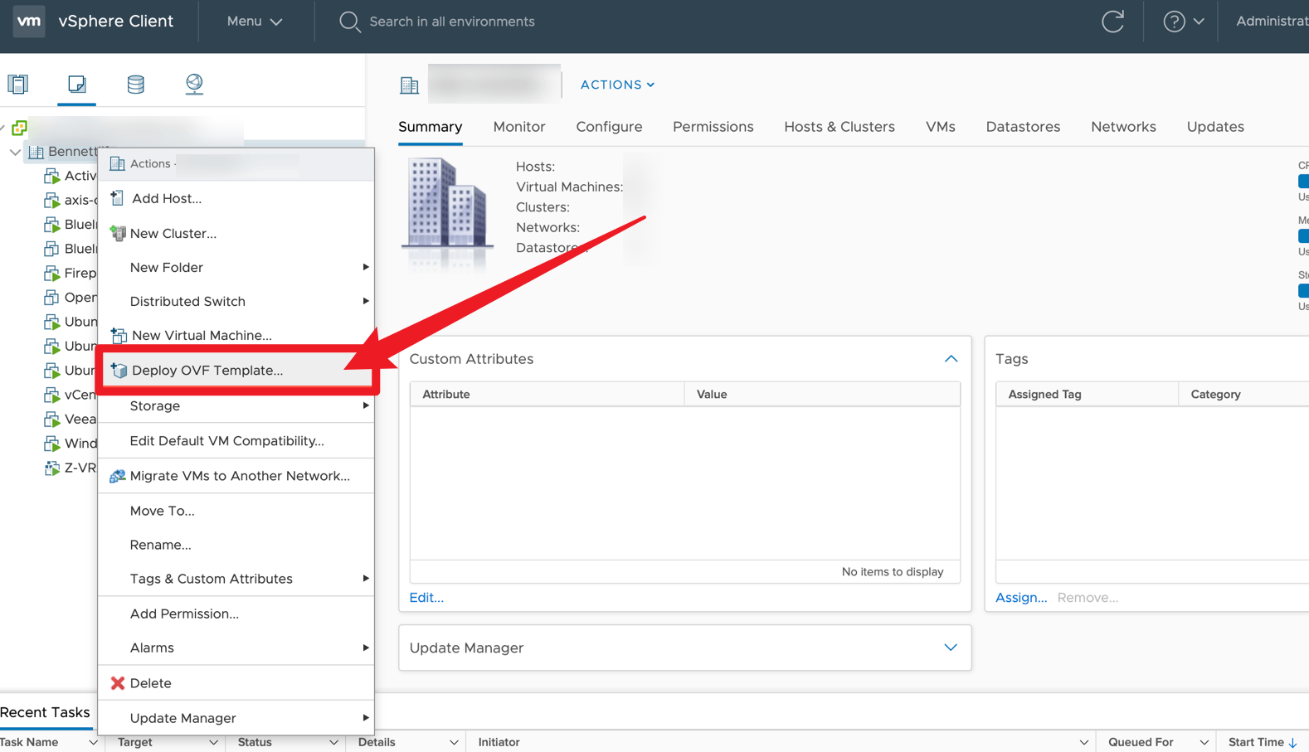Select New Cluster in context menu
1309x752 pixels.
(236, 234)
